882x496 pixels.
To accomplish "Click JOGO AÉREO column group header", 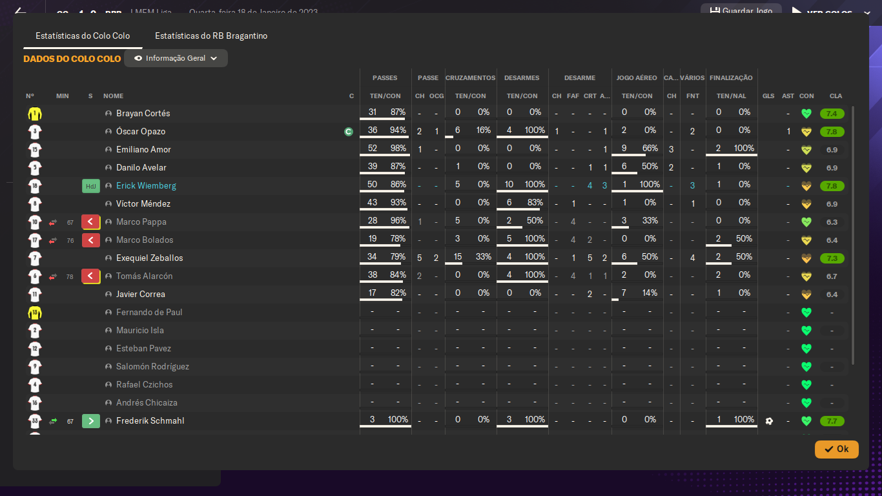I will [x=637, y=78].
